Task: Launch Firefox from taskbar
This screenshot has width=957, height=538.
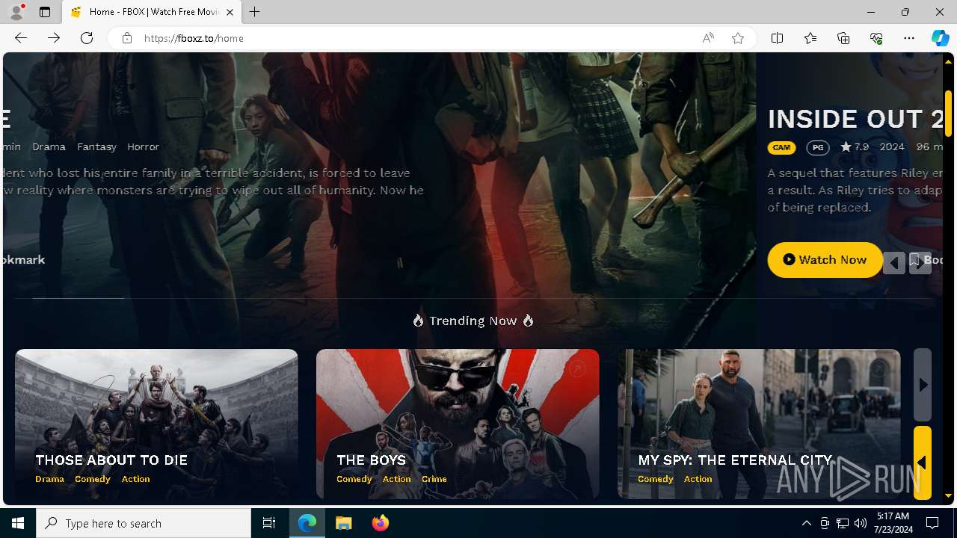Action: click(x=380, y=523)
